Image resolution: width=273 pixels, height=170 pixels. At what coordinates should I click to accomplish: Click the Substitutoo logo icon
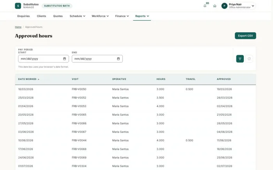[18, 6]
